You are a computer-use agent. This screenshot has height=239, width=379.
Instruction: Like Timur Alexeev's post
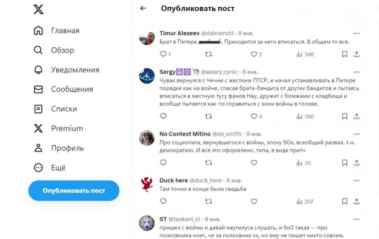[254, 55]
